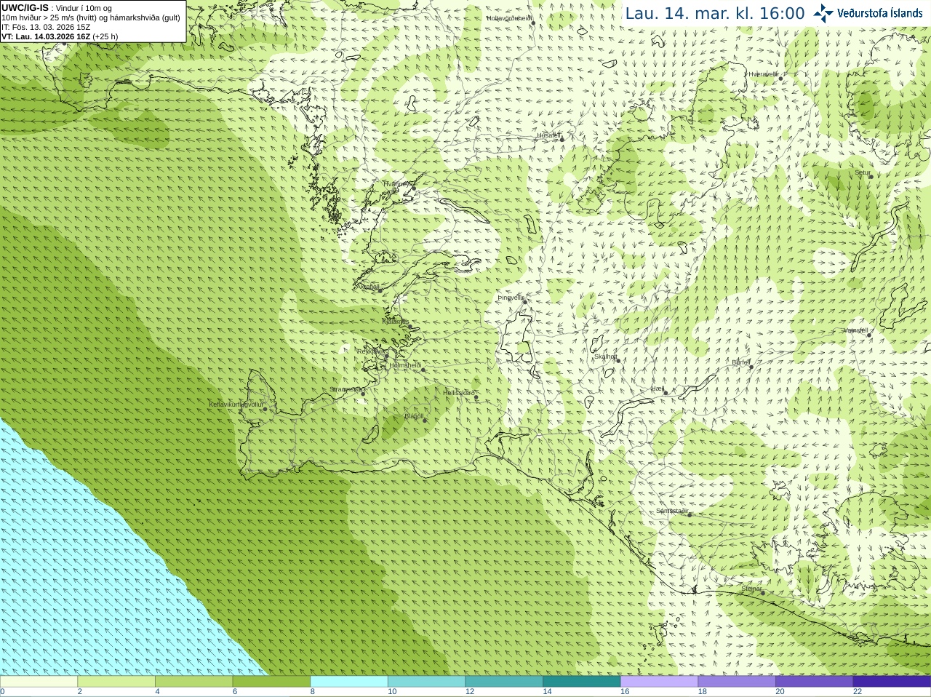Click the legend tick value 16
The height and width of the screenshot is (697, 931).
625,692
